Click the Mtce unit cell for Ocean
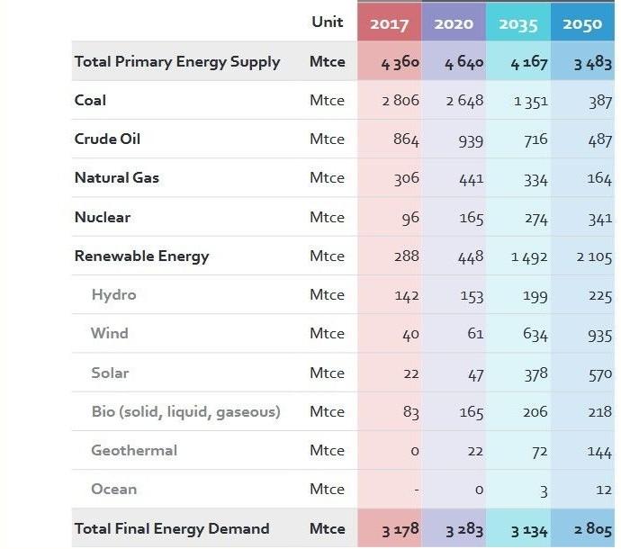Image resolution: width=621 pixels, height=549 pixels. pos(327,489)
